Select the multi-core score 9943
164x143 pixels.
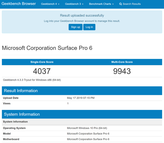[122, 71]
